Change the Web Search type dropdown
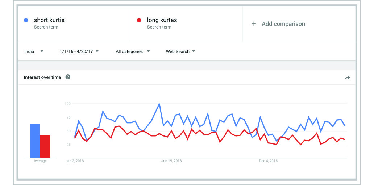The height and width of the screenshot is (185, 374). (x=180, y=51)
